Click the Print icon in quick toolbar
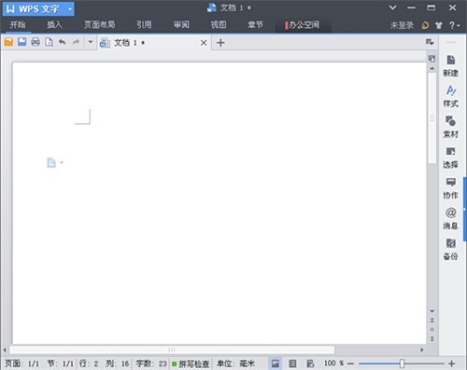 [x=35, y=42]
